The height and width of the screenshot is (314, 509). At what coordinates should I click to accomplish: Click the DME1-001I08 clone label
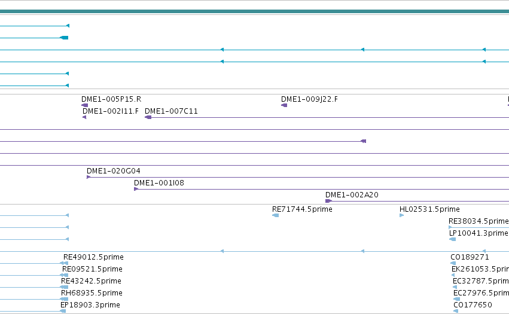(x=159, y=183)
